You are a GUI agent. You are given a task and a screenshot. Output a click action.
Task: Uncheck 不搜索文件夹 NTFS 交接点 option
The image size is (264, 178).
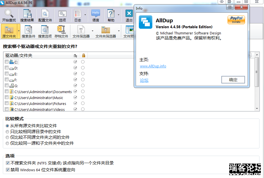(x=8, y=163)
